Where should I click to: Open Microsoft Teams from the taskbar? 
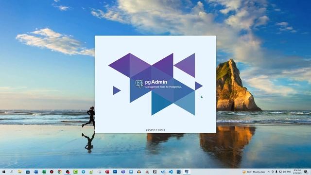(123, 172)
